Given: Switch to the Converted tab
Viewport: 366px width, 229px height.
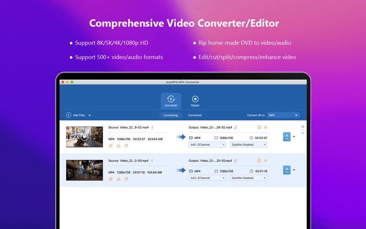Looking at the screenshot, I should (x=195, y=115).
